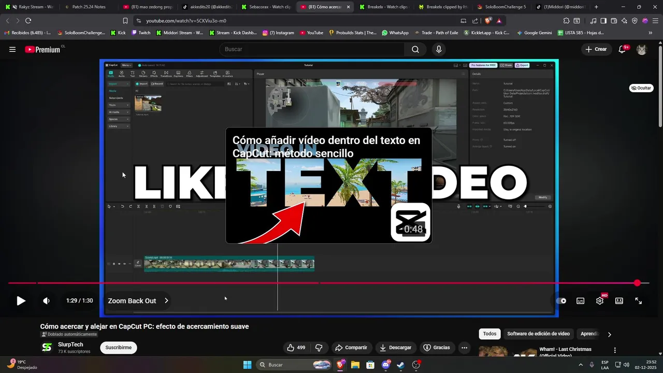Open the SlurpTech channel name
The width and height of the screenshot is (663, 373).
tap(70, 345)
